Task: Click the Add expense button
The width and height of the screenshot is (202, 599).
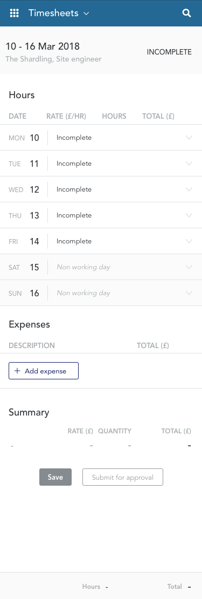Action: pyautogui.click(x=44, y=371)
